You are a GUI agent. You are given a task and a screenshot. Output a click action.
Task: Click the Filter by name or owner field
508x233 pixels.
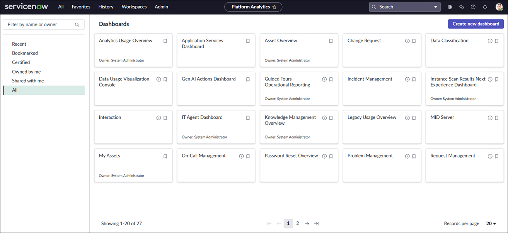[39, 25]
